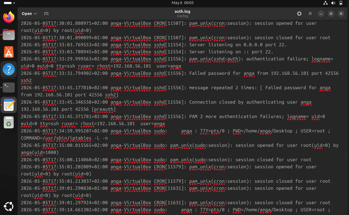Click timestamp 2026-05-05T17:35:00.114060+02:00

tap(64, 160)
